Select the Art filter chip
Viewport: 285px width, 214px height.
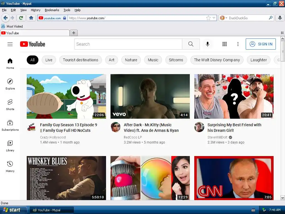(112, 60)
